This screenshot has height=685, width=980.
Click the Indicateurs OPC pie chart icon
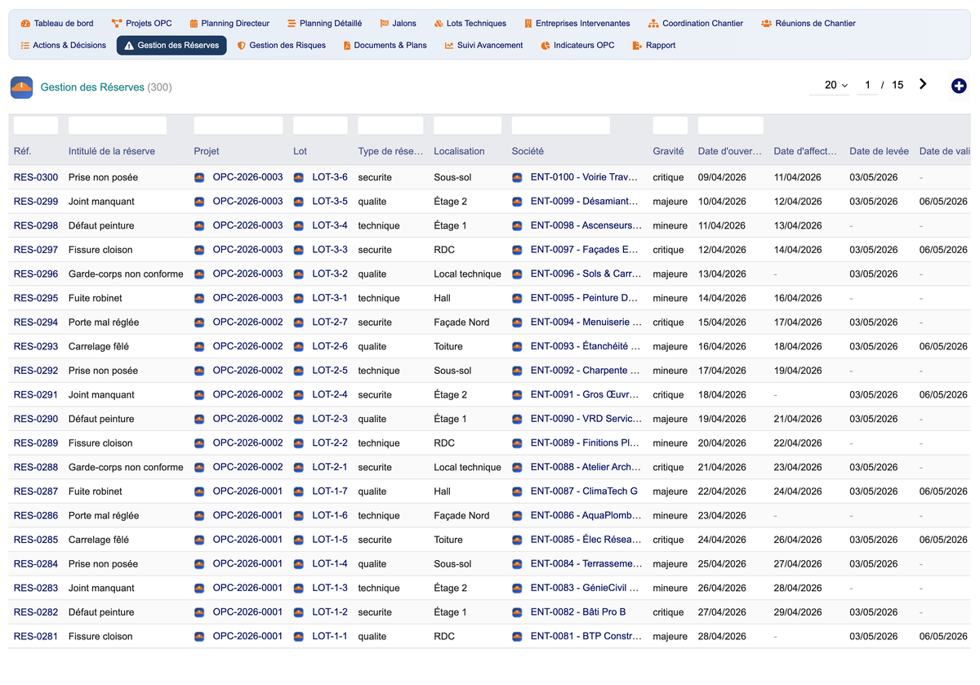(546, 46)
